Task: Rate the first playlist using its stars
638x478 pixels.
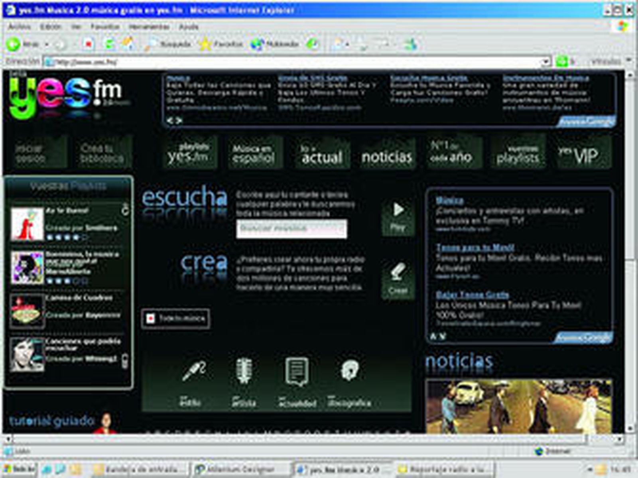Action: coord(67,238)
